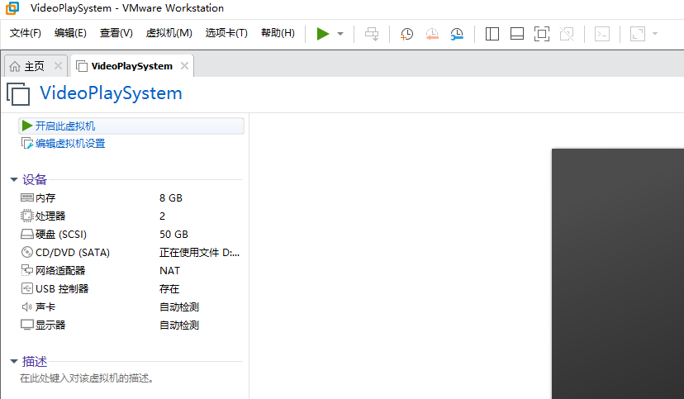Collapse the 描述 section
The width and height of the screenshot is (684, 399).
point(14,361)
